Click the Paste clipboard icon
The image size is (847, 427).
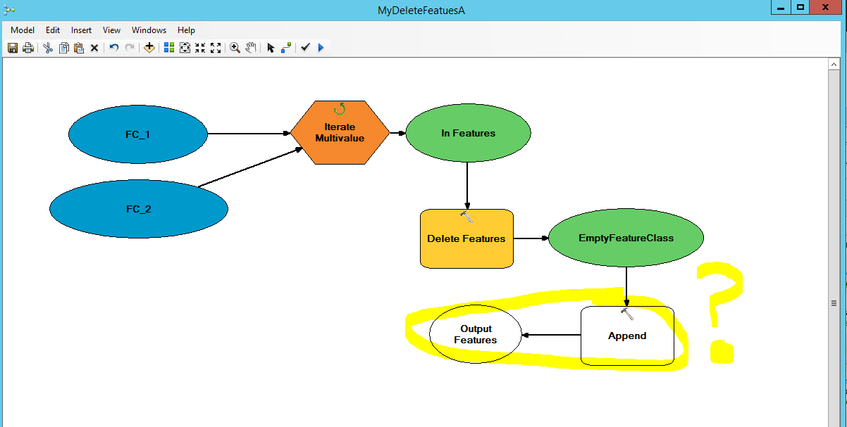[x=79, y=48]
